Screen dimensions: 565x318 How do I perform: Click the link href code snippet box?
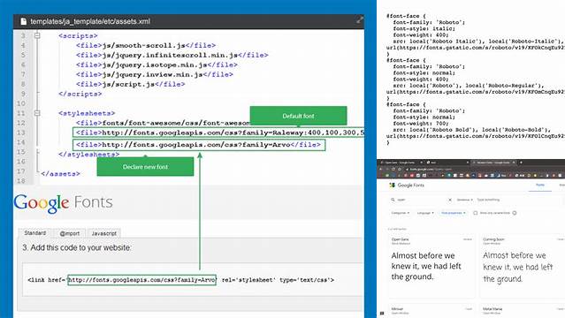click(x=192, y=280)
